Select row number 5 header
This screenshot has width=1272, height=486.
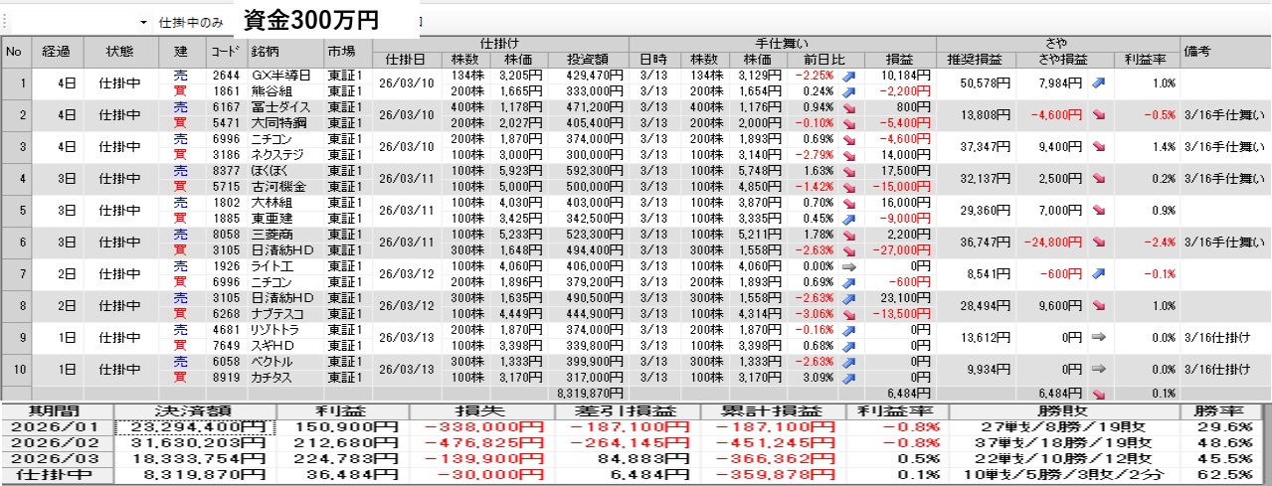(16, 211)
